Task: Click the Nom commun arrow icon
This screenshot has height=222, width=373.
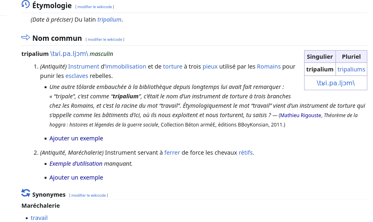Action: click(26, 38)
